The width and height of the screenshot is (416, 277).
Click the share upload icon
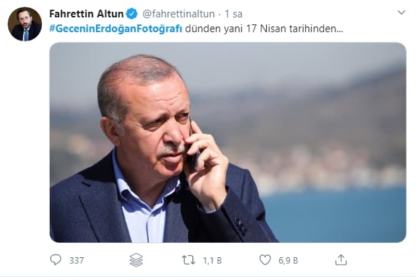tap(341, 260)
